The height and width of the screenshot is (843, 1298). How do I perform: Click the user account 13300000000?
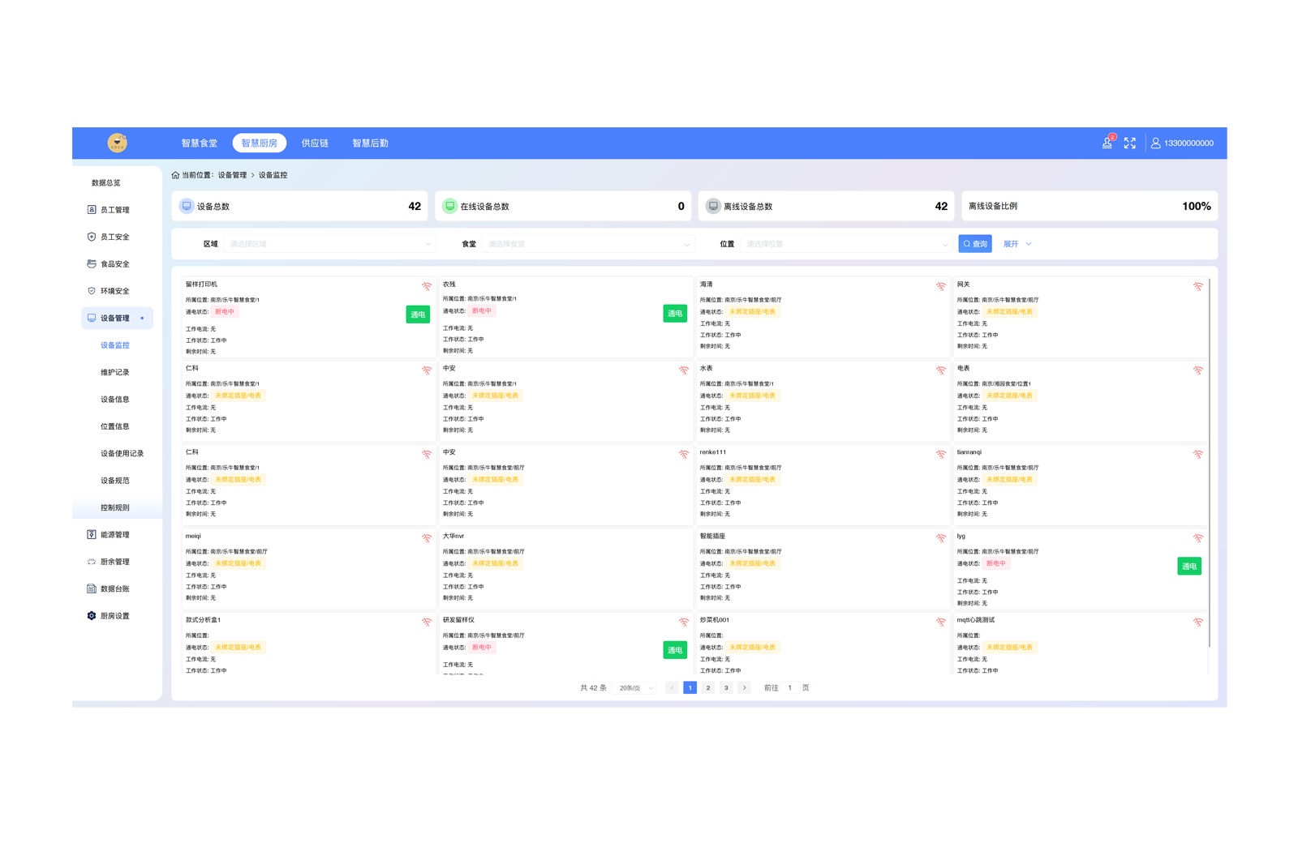1182,143
